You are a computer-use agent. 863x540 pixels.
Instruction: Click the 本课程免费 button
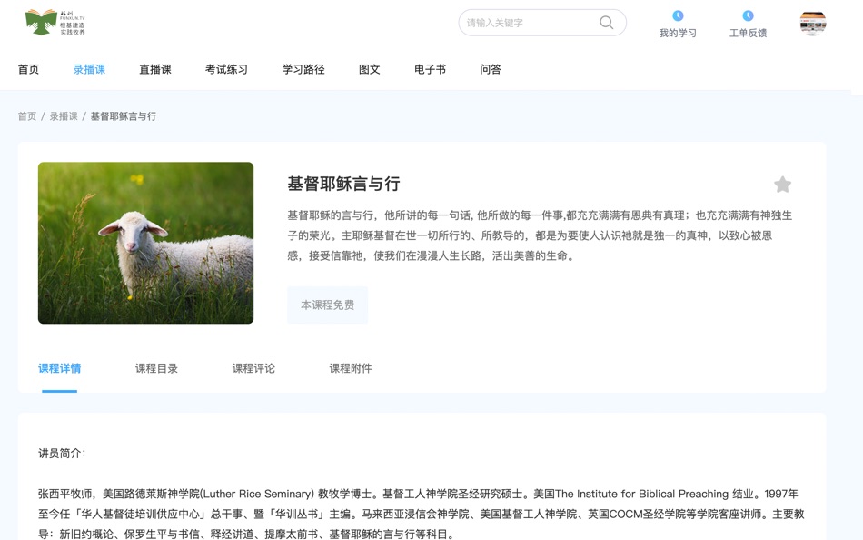tap(327, 306)
